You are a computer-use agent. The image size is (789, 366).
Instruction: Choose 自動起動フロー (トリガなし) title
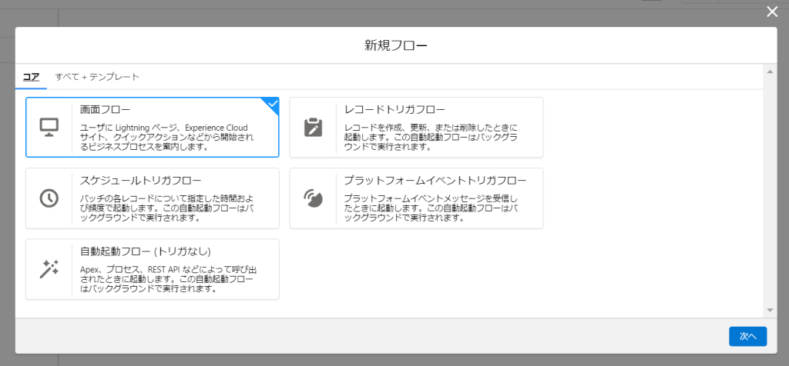[x=146, y=251]
